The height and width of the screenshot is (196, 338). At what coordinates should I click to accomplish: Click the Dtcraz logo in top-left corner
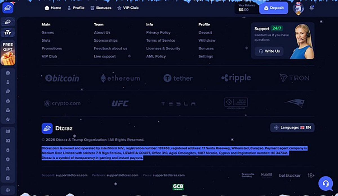coord(8,8)
